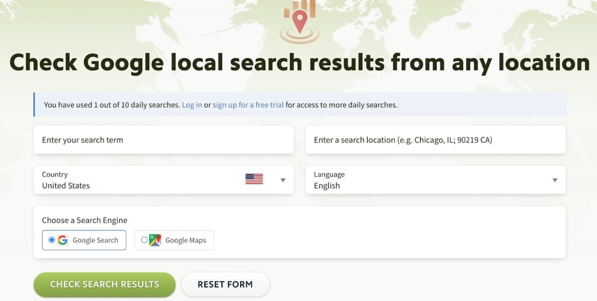This screenshot has width=597, height=301.
Task: Click the Check Search Results button
Action: click(x=105, y=284)
